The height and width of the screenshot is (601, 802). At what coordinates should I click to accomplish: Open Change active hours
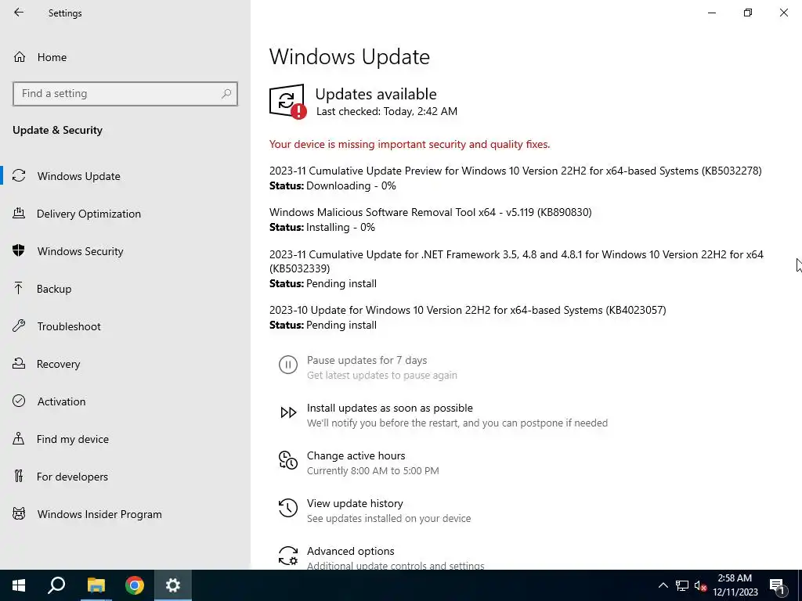pyautogui.click(x=356, y=456)
